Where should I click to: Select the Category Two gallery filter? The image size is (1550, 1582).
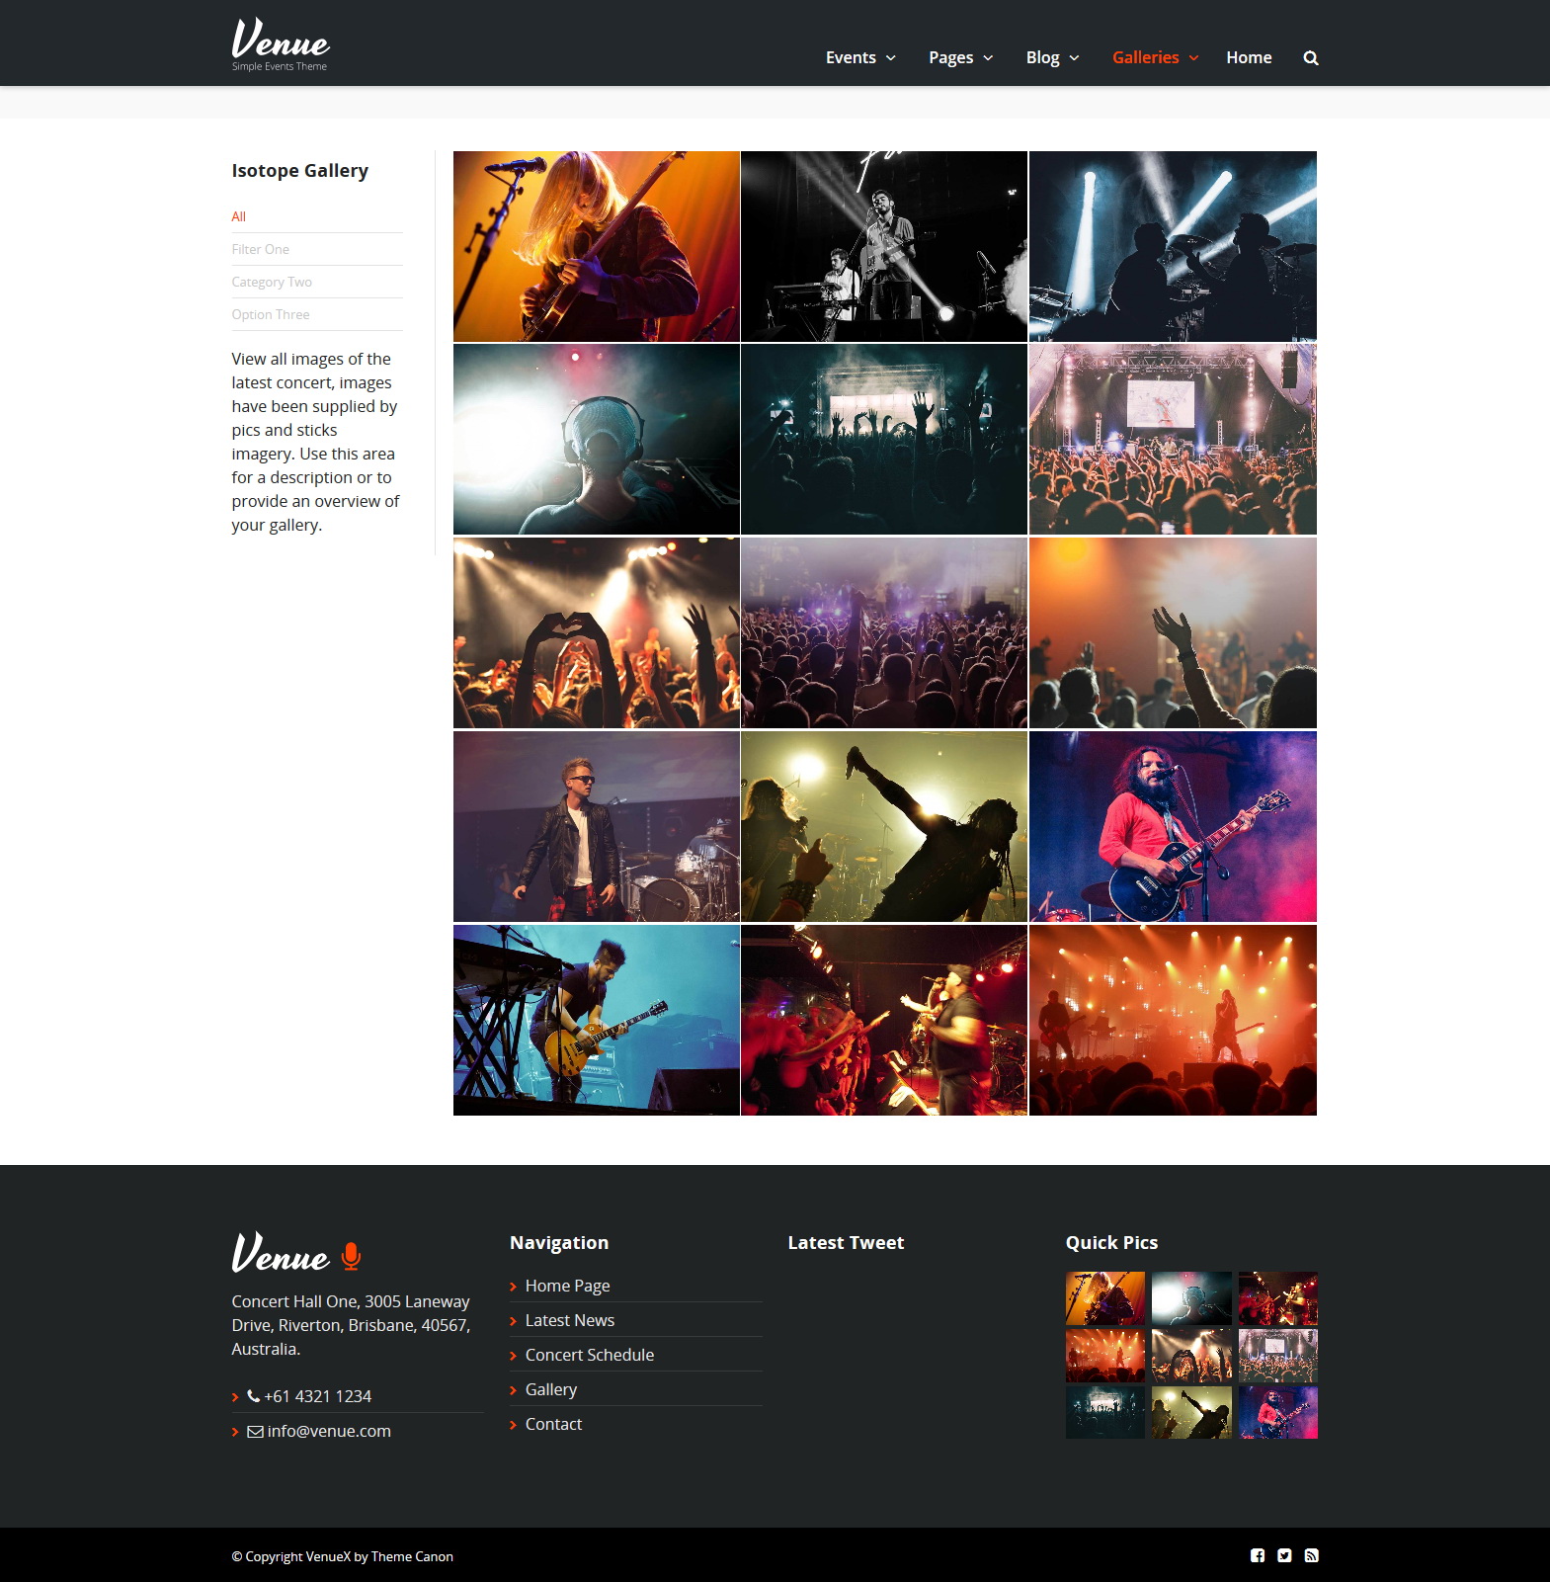pos(272,282)
